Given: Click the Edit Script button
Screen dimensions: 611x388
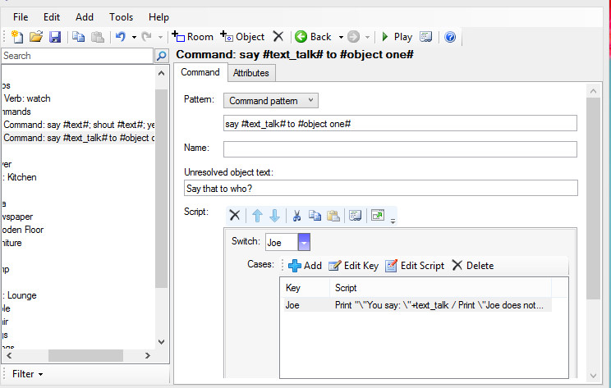Looking at the screenshot, I should (415, 266).
